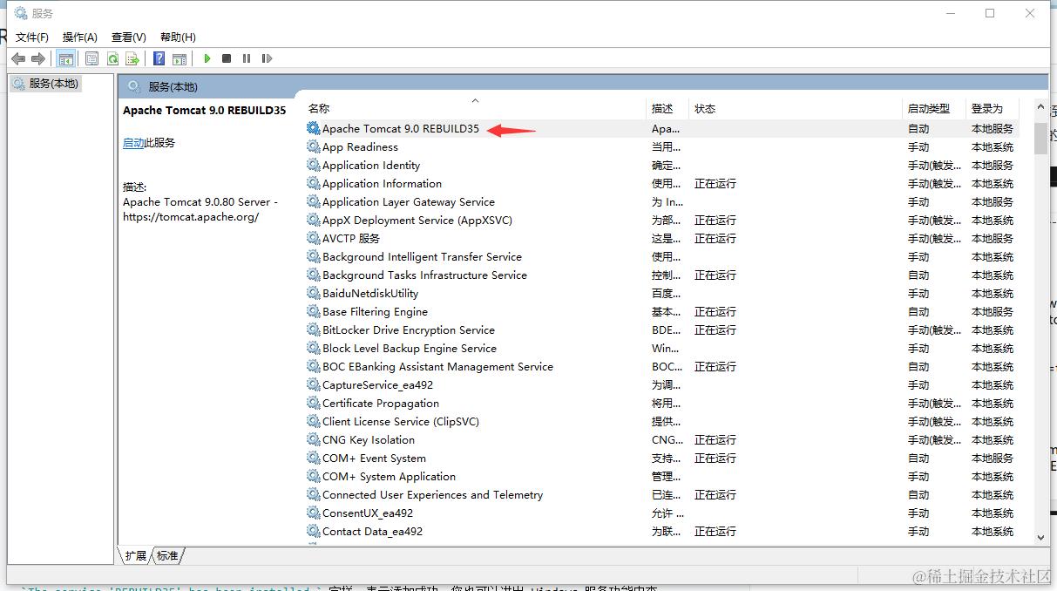Click the vertical scrollbar thumb of service list
Screen dimensions: 1057x591
click(1040, 138)
